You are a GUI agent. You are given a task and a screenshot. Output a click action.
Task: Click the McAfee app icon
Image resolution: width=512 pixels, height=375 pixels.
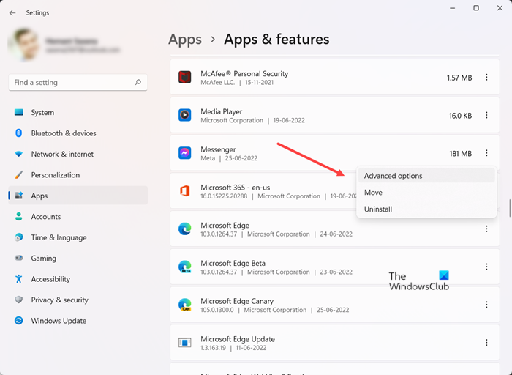(185, 78)
